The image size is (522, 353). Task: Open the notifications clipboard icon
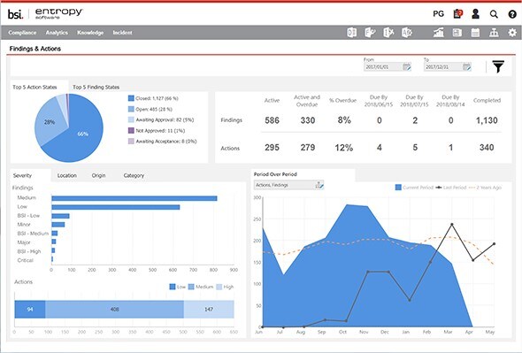click(x=458, y=13)
